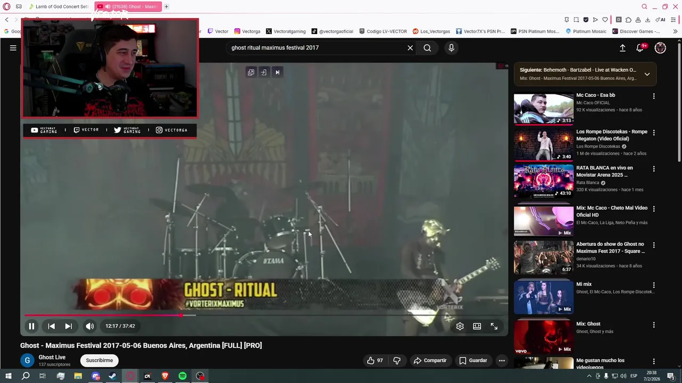
Task: Expand the Siguiente mix queue chevron
Action: (647, 74)
